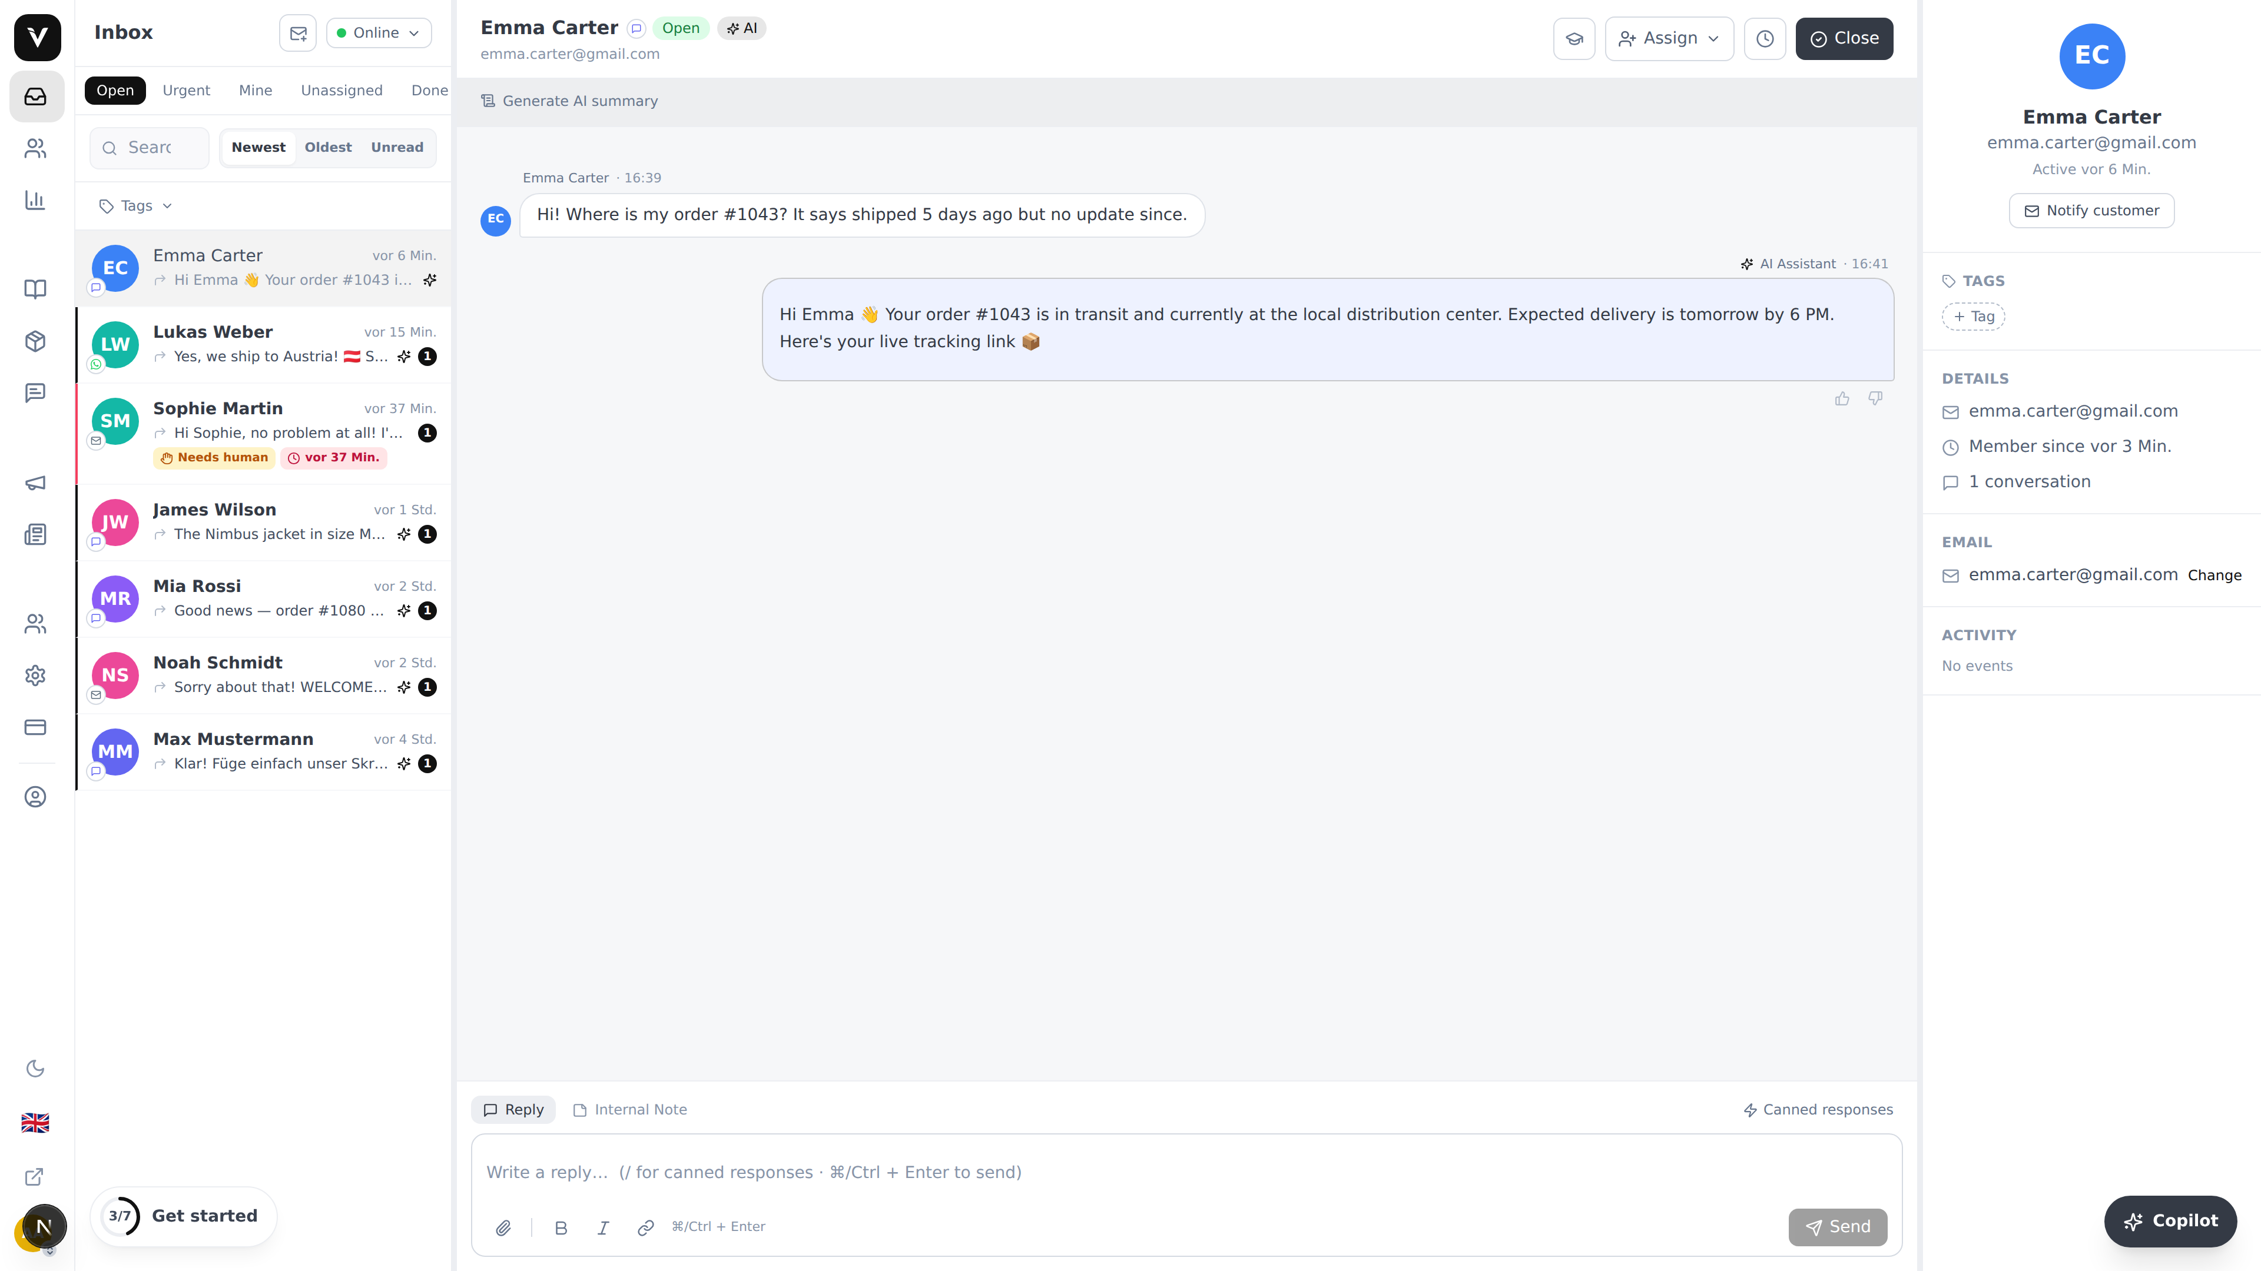Switch to Internal Note tab
The width and height of the screenshot is (2261, 1271).
pos(629,1110)
